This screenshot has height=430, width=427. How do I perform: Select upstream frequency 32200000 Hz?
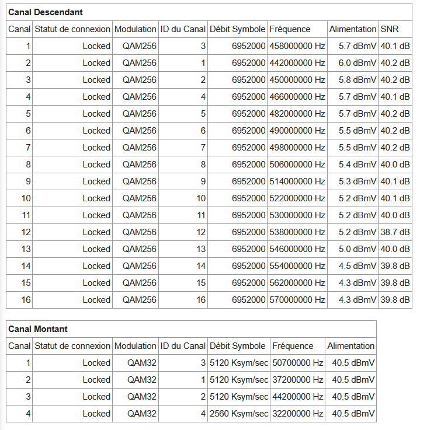pyautogui.click(x=298, y=414)
